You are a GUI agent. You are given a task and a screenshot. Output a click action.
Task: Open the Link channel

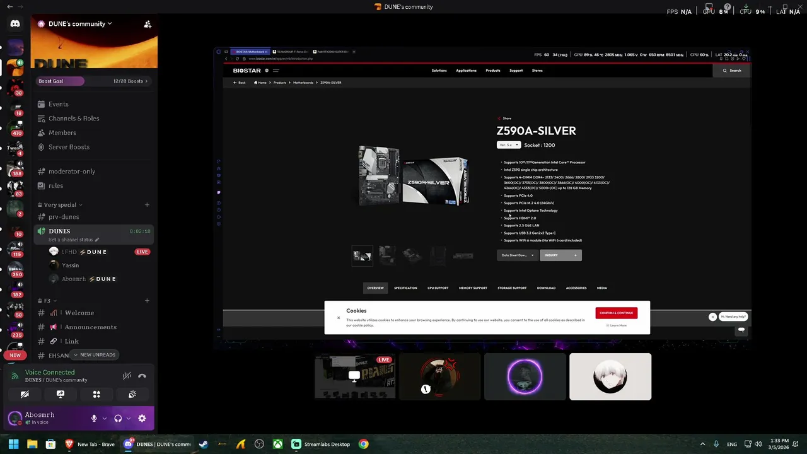coord(93,341)
